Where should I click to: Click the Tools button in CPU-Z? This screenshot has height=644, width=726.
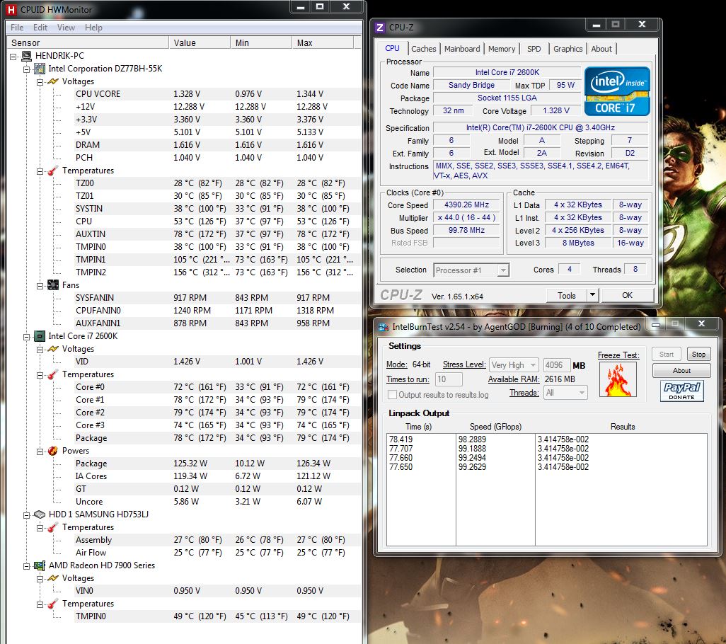pos(566,295)
